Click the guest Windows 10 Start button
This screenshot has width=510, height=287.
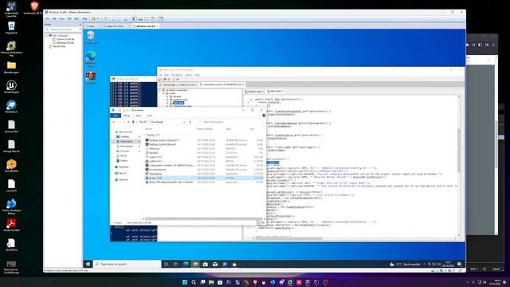point(88,264)
